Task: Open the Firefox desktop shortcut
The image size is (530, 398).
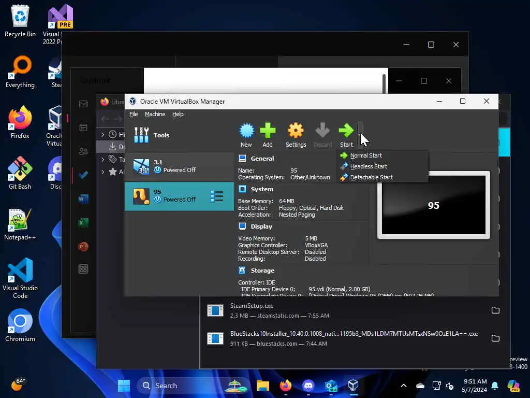Action: (x=20, y=122)
